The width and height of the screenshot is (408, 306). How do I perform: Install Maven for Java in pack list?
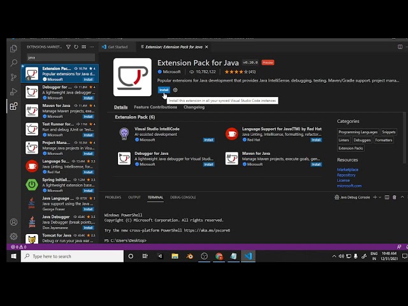316,164
